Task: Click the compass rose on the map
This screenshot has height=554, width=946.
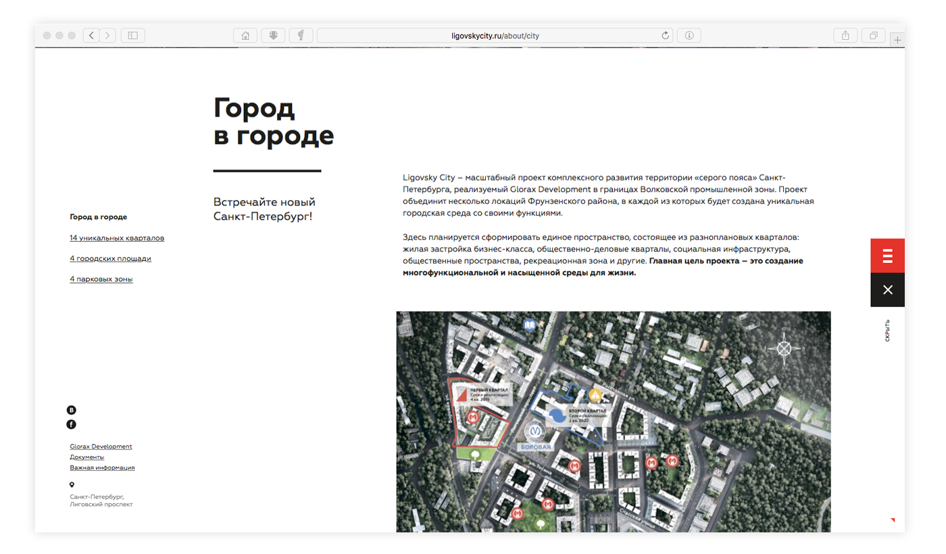Action: (784, 349)
